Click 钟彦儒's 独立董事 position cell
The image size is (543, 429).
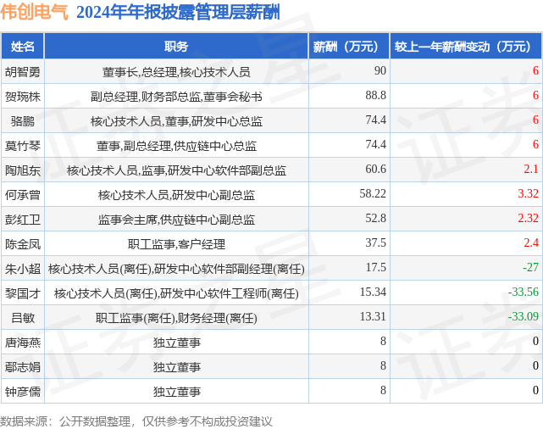click(x=176, y=392)
